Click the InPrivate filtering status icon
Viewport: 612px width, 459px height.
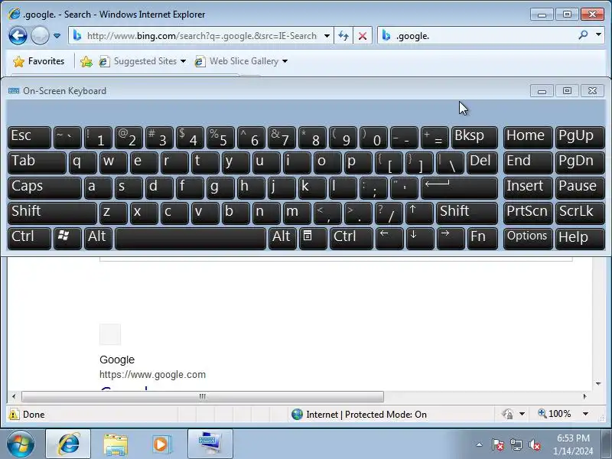tap(507, 414)
